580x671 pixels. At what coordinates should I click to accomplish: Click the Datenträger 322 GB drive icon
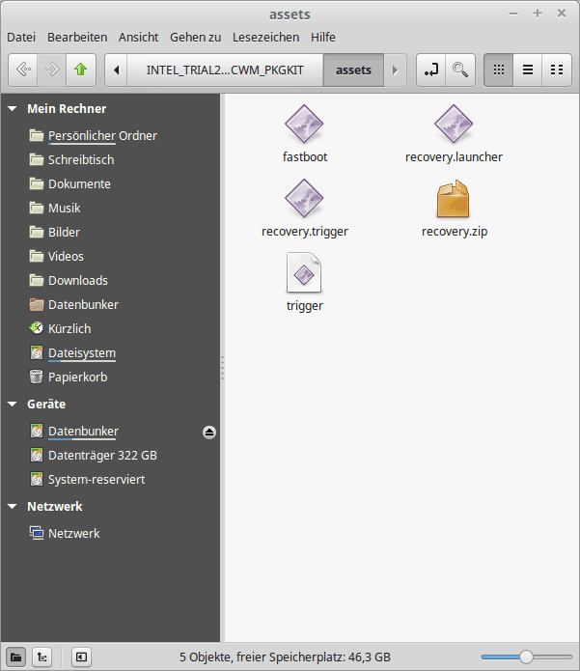pyautogui.click(x=37, y=456)
